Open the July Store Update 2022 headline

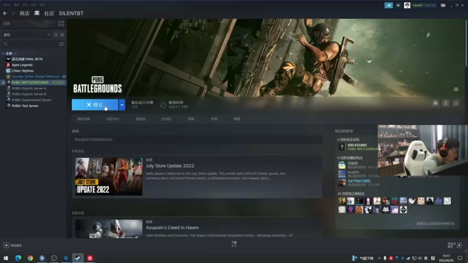(x=170, y=166)
